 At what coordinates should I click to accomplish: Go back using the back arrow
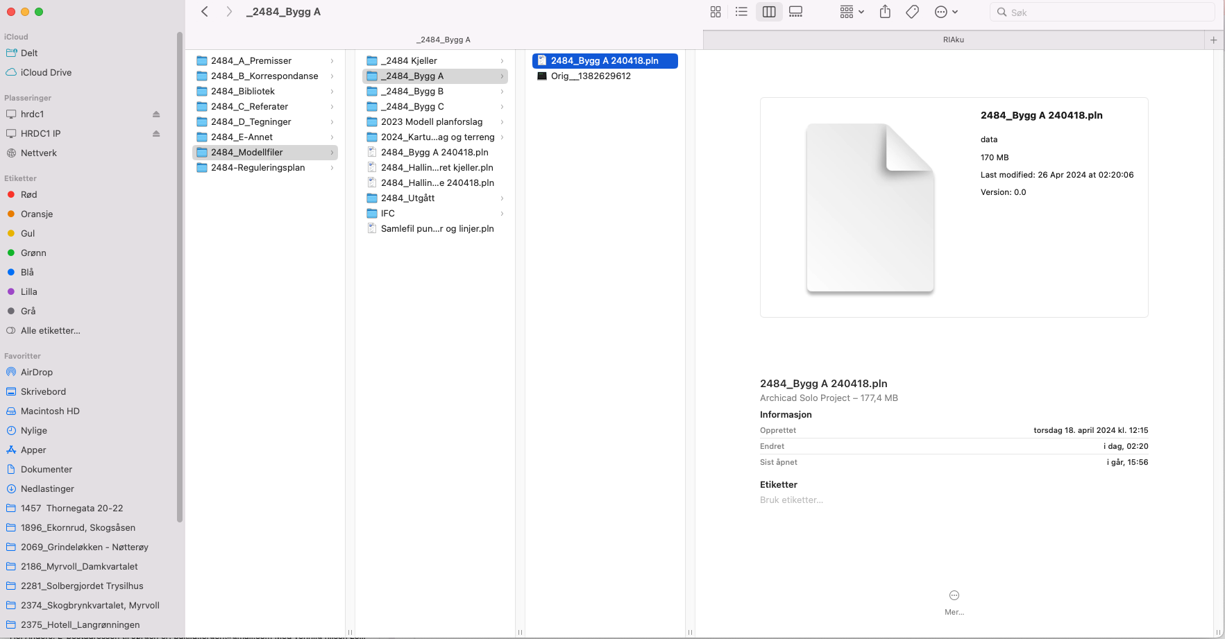point(205,12)
